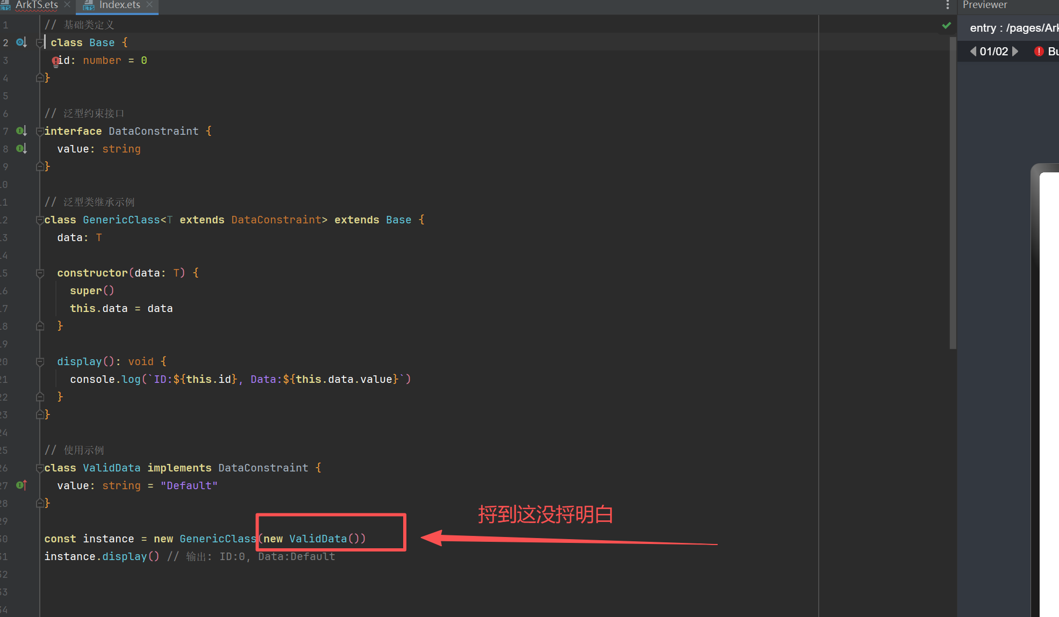The width and height of the screenshot is (1059, 617).
Task: Collapse the GenericClass class definition
Action: (40, 220)
